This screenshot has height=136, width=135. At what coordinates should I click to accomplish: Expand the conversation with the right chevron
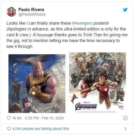125,129
